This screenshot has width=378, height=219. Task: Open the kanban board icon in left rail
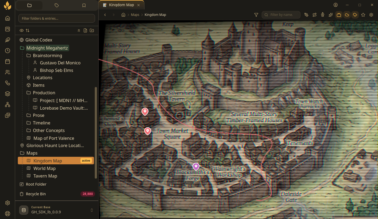(x=8, y=29)
